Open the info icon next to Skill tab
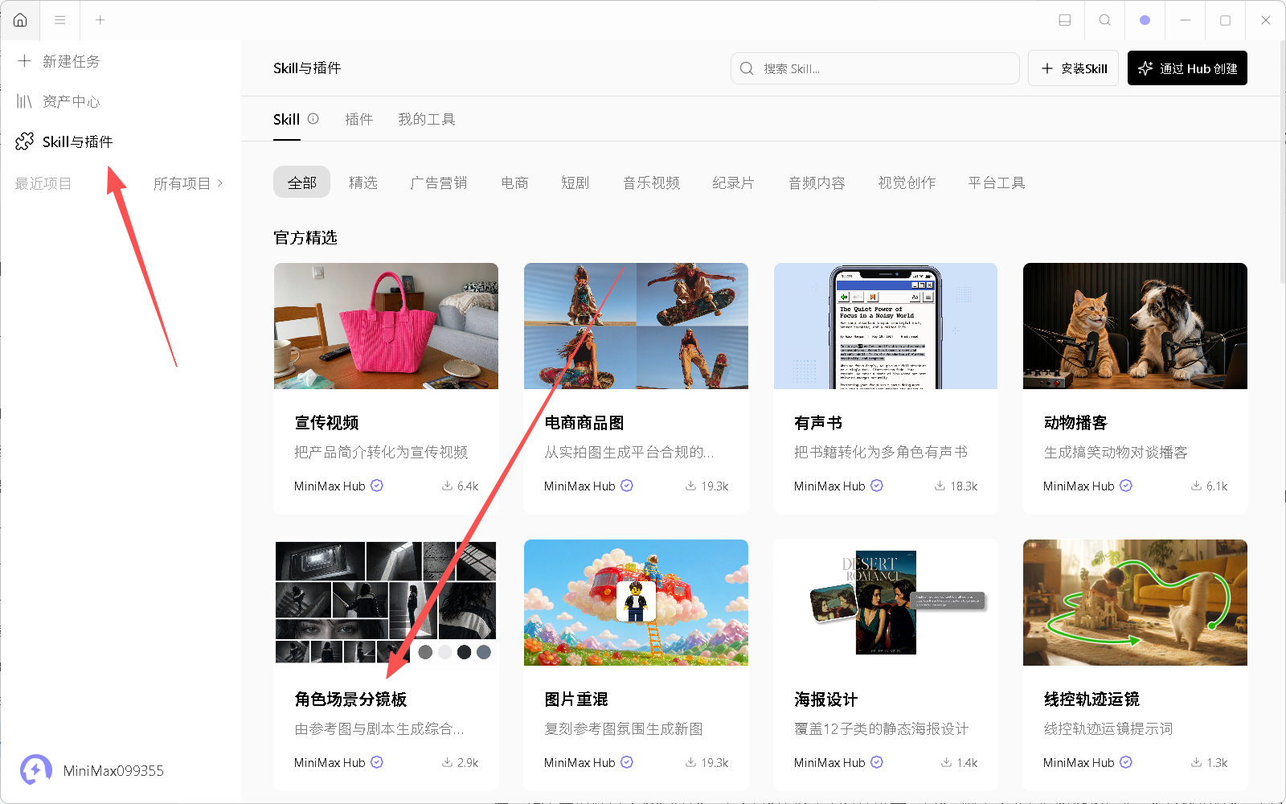This screenshot has height=804, width=1286. (313, 119)
